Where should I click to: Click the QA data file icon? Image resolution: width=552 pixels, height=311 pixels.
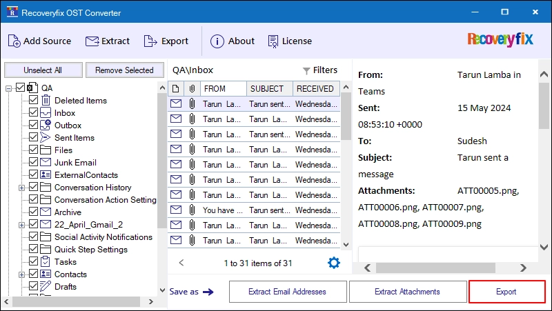tap(32, 88)
